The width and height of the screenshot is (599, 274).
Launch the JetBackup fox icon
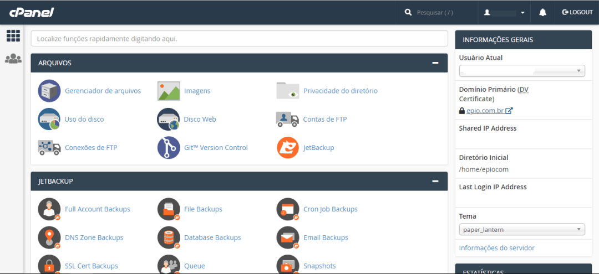pyautogui.click(x=287, y=148)
